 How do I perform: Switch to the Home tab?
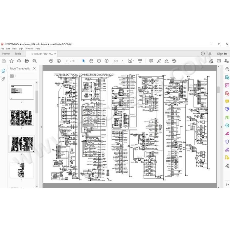click(x=6, y=54)
